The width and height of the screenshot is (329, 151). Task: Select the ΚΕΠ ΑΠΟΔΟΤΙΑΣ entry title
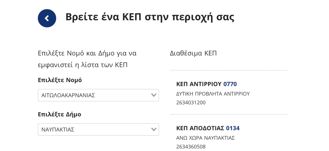pyautogui.click(x=200, y=128)
